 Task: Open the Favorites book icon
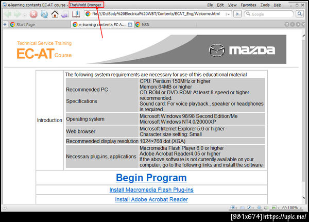76,14
